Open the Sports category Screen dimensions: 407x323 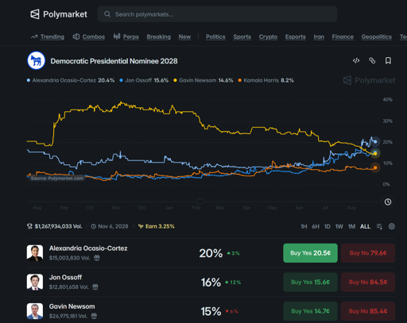[x=242, y=37]
